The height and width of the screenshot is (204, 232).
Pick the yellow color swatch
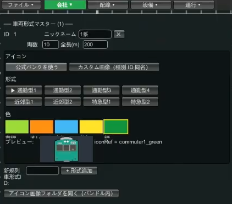click(x=91, y=126)
